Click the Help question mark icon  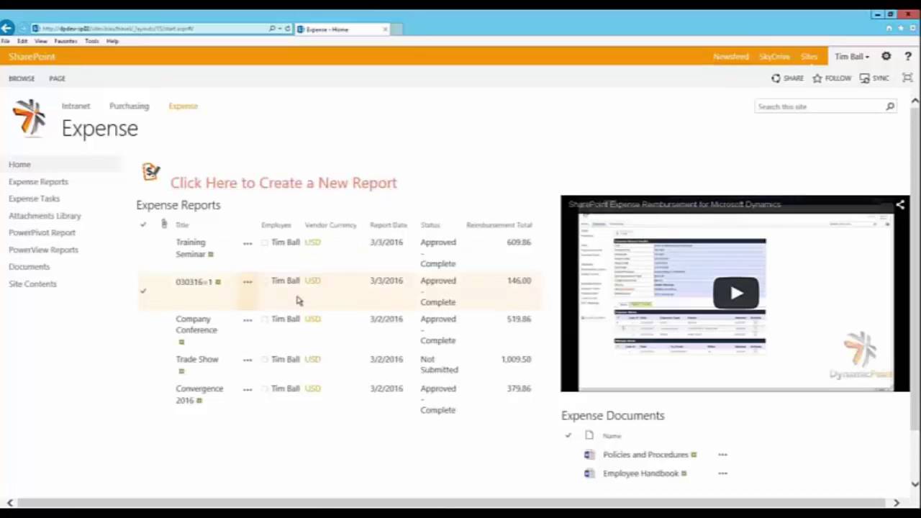tap(908, 56)
